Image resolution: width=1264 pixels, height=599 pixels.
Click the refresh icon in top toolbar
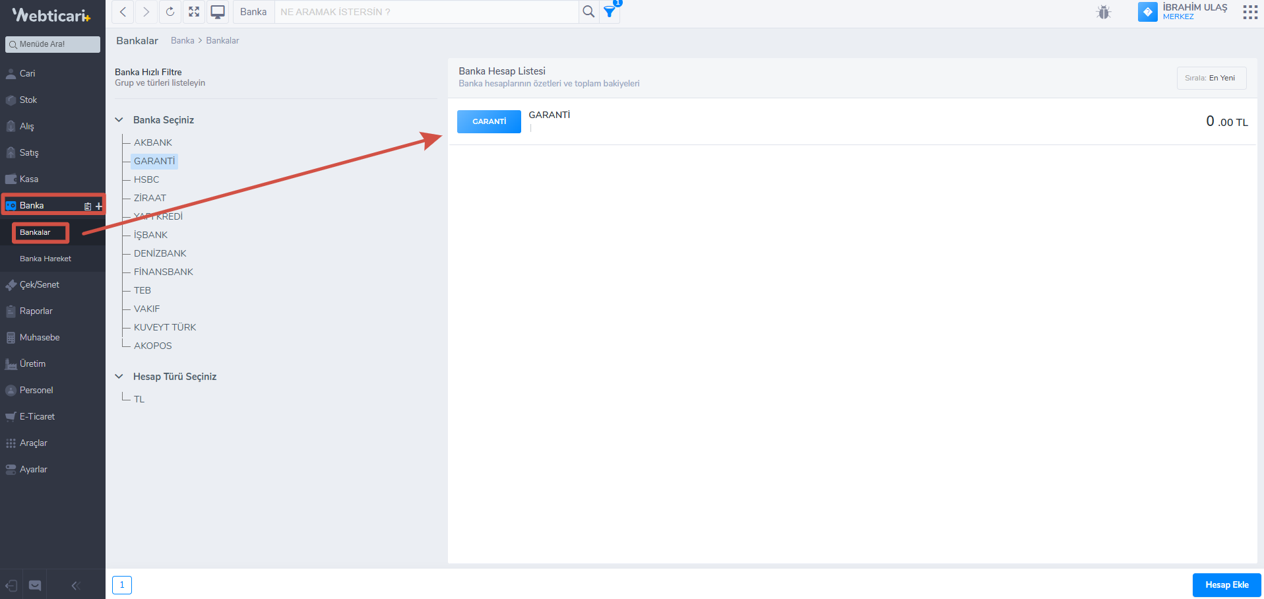pos(170,12)
